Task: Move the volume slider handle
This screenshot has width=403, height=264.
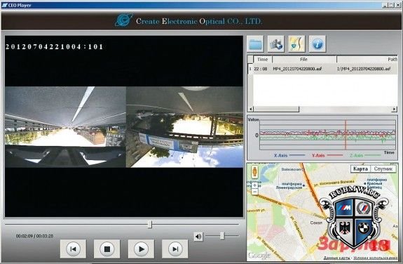Action: 222,235
